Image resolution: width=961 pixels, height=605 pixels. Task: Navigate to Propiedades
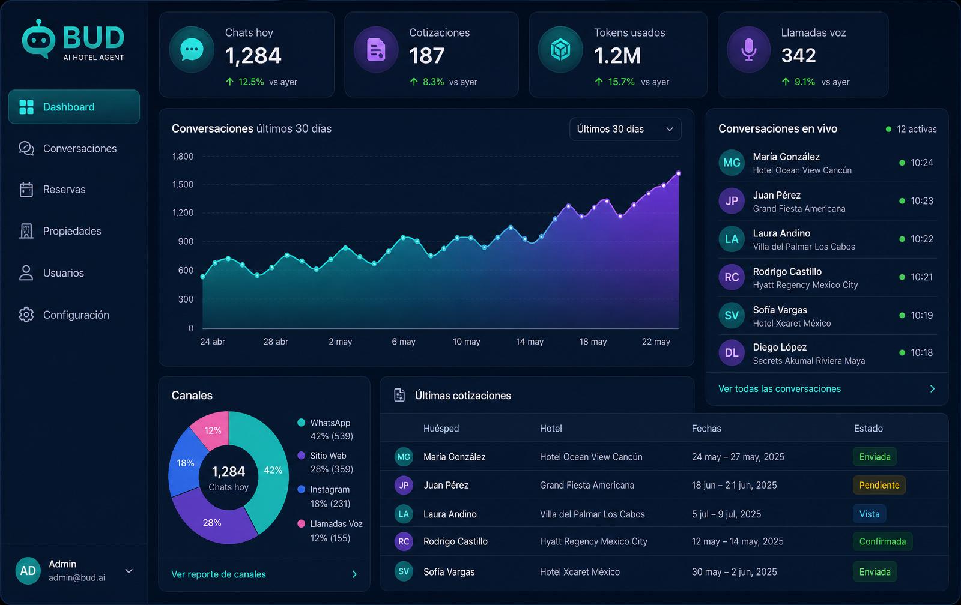pos(74,231)
